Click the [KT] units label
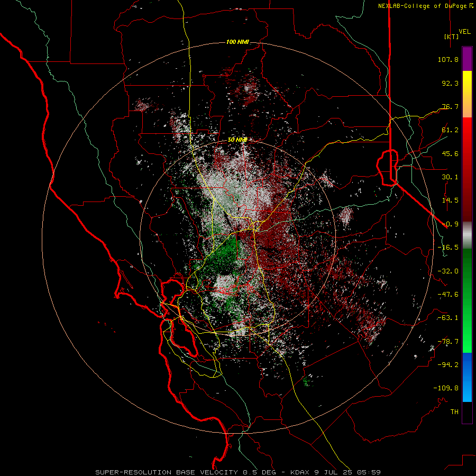The width and height of the screenshot is (476, 476). click(452, 36)
